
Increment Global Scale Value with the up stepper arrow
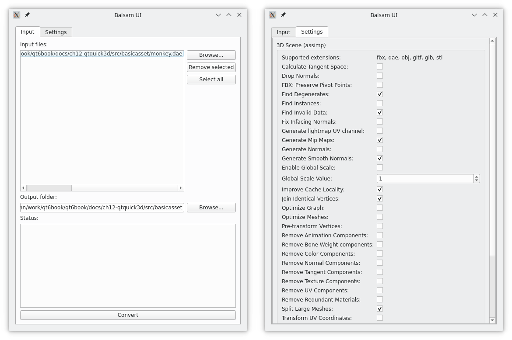point(476,176)
